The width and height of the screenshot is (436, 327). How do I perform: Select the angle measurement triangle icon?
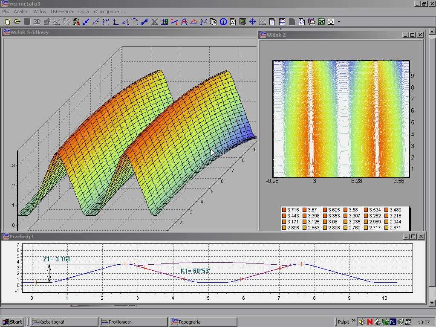(x=125, y=22)
